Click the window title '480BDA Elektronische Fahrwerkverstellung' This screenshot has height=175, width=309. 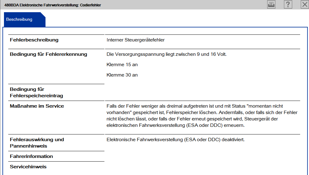tap(53, 5)
